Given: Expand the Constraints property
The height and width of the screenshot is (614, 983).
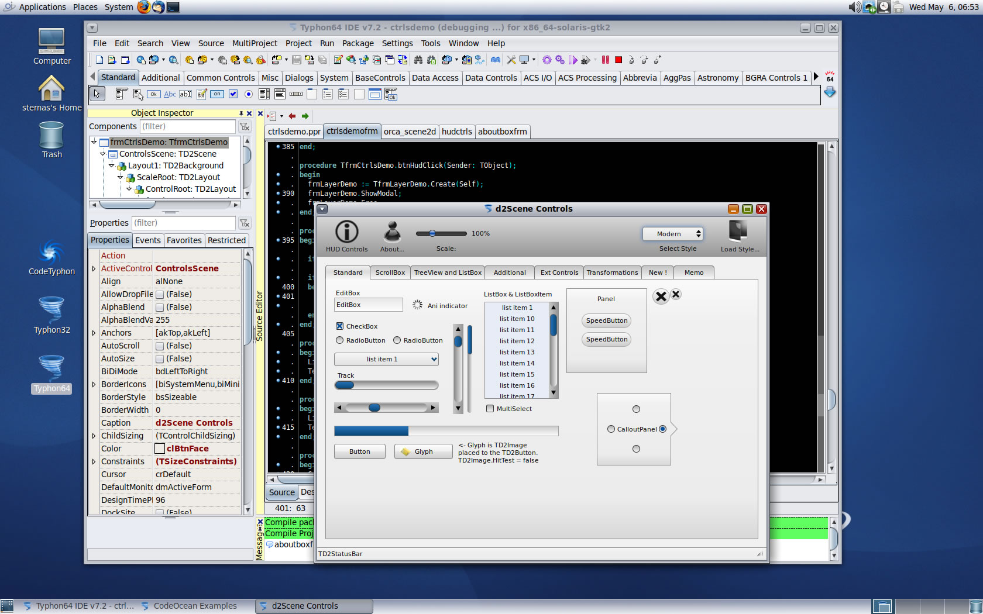Looking at the screenshot, I should [94, 461].
